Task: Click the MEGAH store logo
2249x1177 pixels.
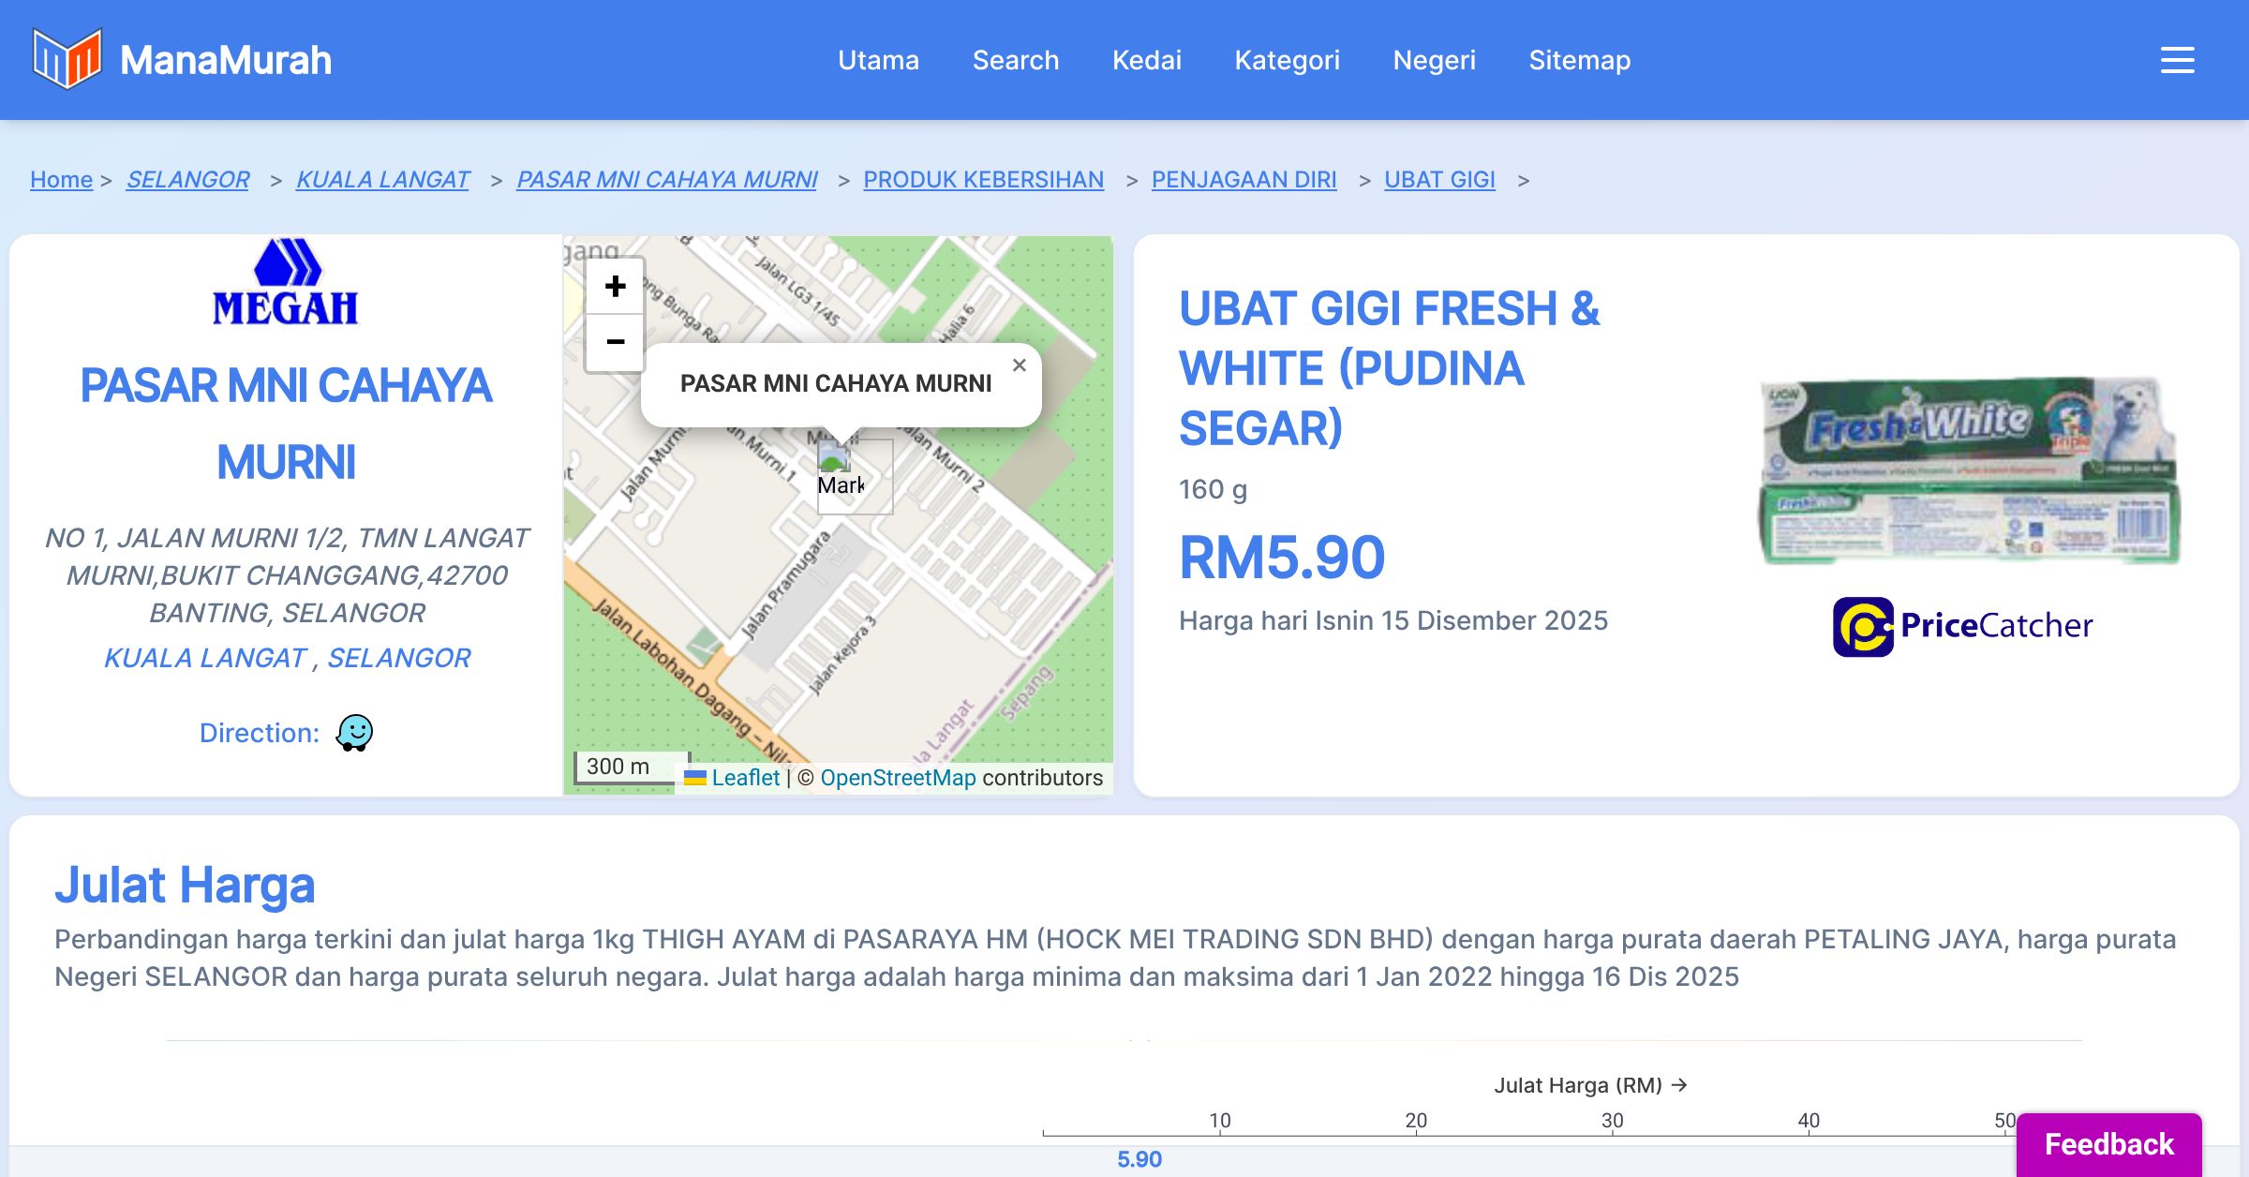Action: [x=286, y=283]
